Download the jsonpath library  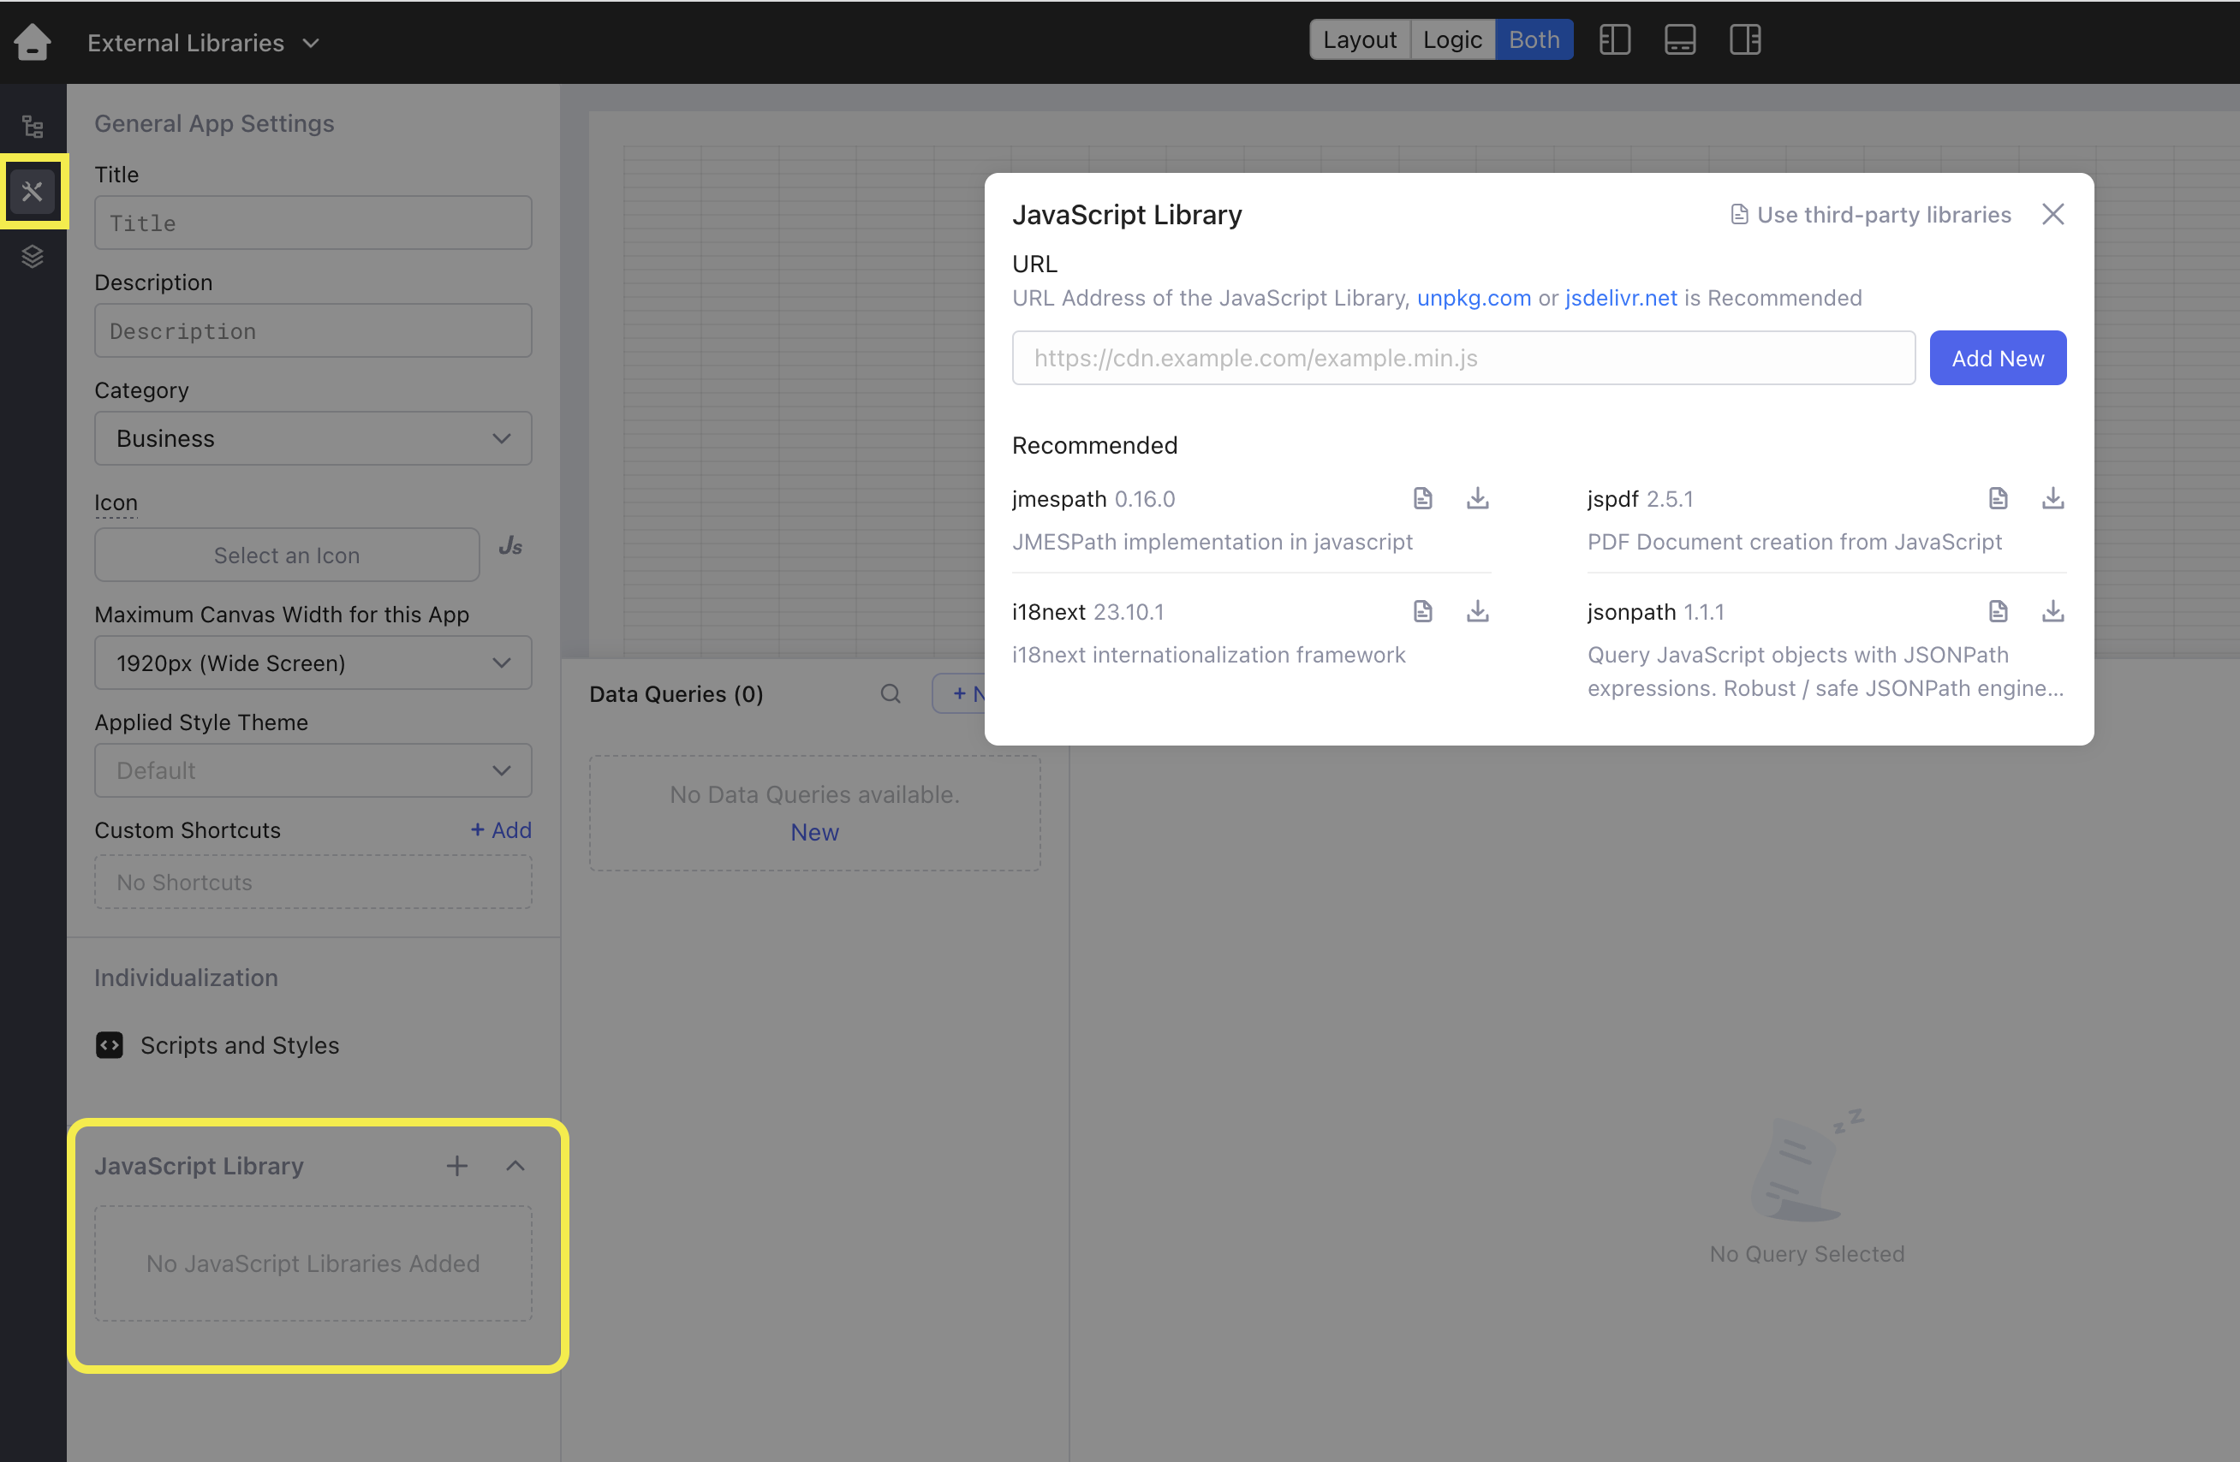tap(2052, 611)
